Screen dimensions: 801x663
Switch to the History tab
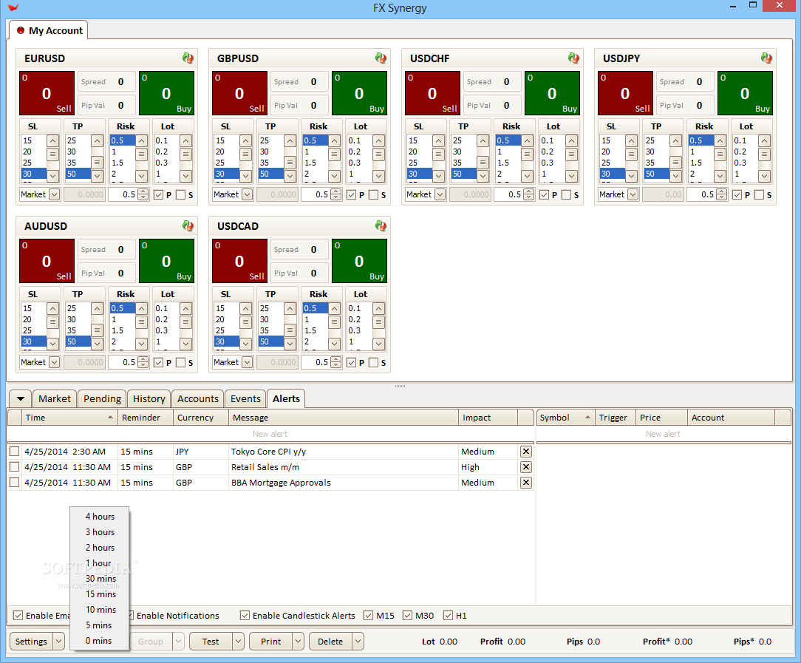(149, 399)
